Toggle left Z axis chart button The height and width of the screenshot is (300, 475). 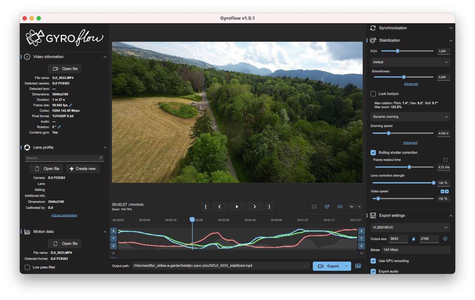click(x=114, y=246)
